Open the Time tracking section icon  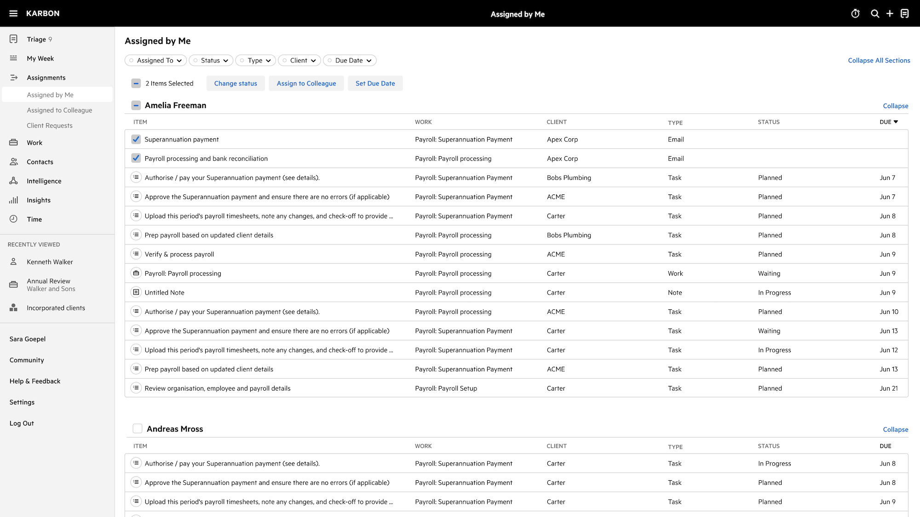coord(13,219)
